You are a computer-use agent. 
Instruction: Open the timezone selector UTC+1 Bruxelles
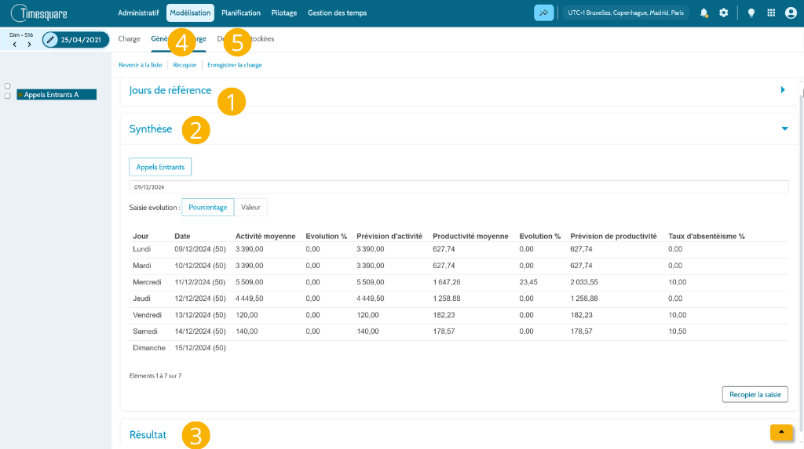click(626, 13)
